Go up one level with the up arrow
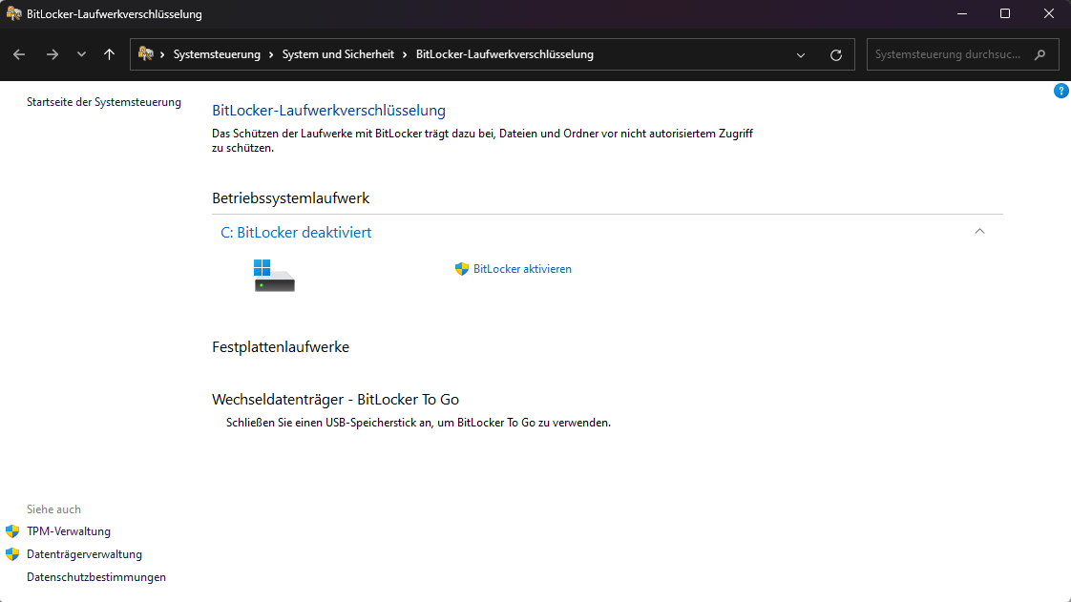 click(109, 54)
